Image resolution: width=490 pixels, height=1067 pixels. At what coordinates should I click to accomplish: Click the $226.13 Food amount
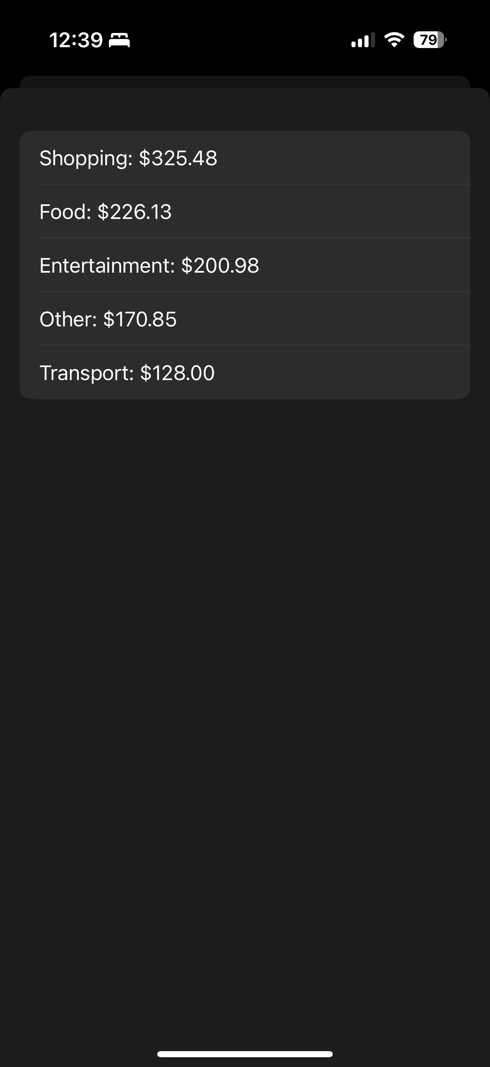click(x=134, y=212)
